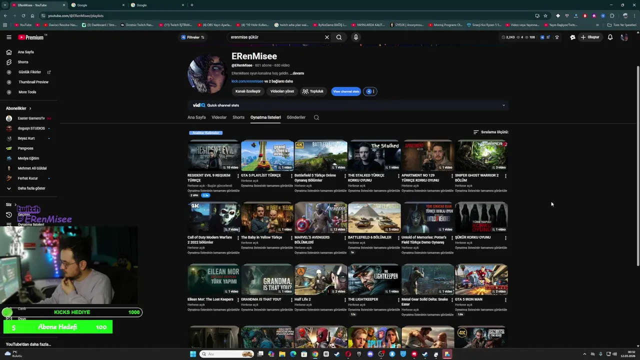Open Sıralama ölçütü sort menu
This screenshot has width=640, height=360.
coord(491,132)
